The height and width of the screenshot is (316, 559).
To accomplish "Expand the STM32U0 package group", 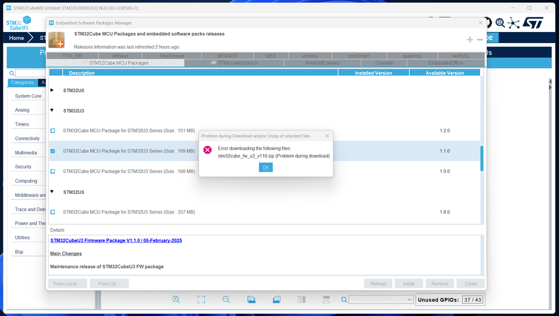I will tap(52, 90).
